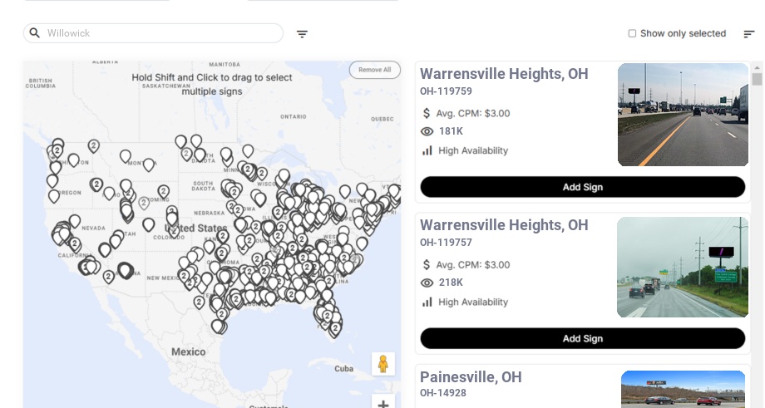765x408 pixels.
Task: Open the filter options icon
Action: pyautogui.click(x=303, y=34)
